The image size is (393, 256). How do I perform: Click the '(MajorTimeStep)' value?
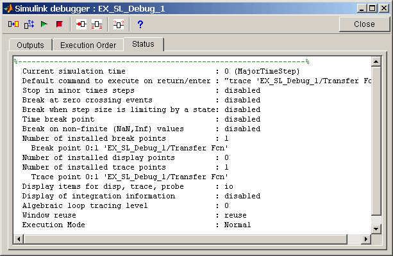(267, 71)
